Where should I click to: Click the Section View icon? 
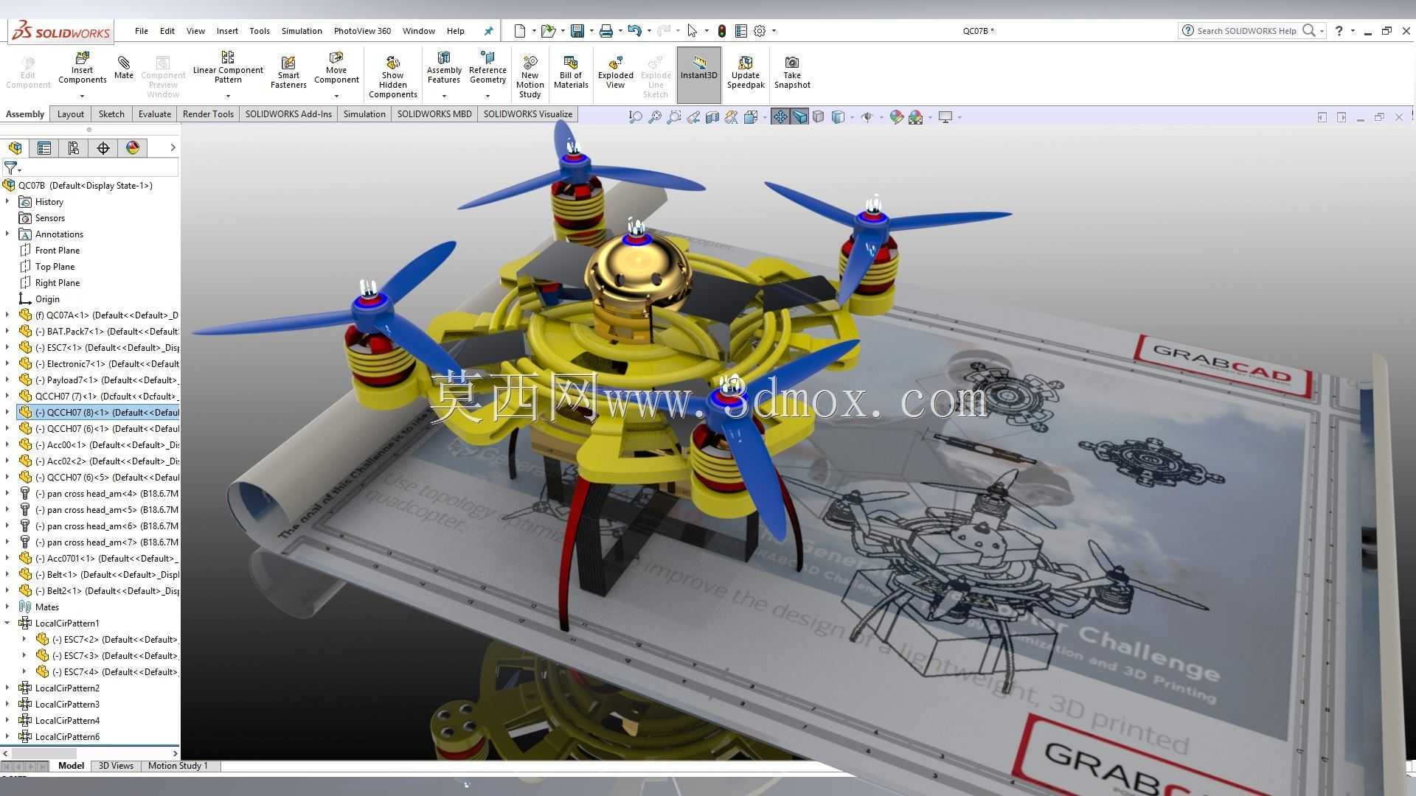point(712,117)
